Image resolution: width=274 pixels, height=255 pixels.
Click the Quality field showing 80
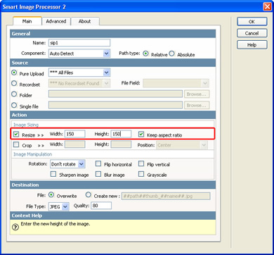pyautogui.click(x=101, y=206)
